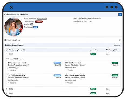The width and height of the screenshot is (126, 99).
Task: Click the chevron beside Voir plus in C1.4
Action: 66,83
